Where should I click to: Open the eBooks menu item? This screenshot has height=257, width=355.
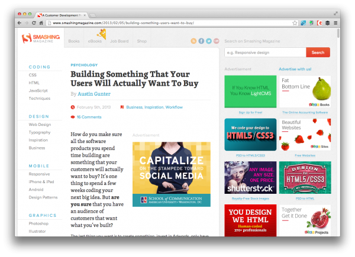pos(95,41)
